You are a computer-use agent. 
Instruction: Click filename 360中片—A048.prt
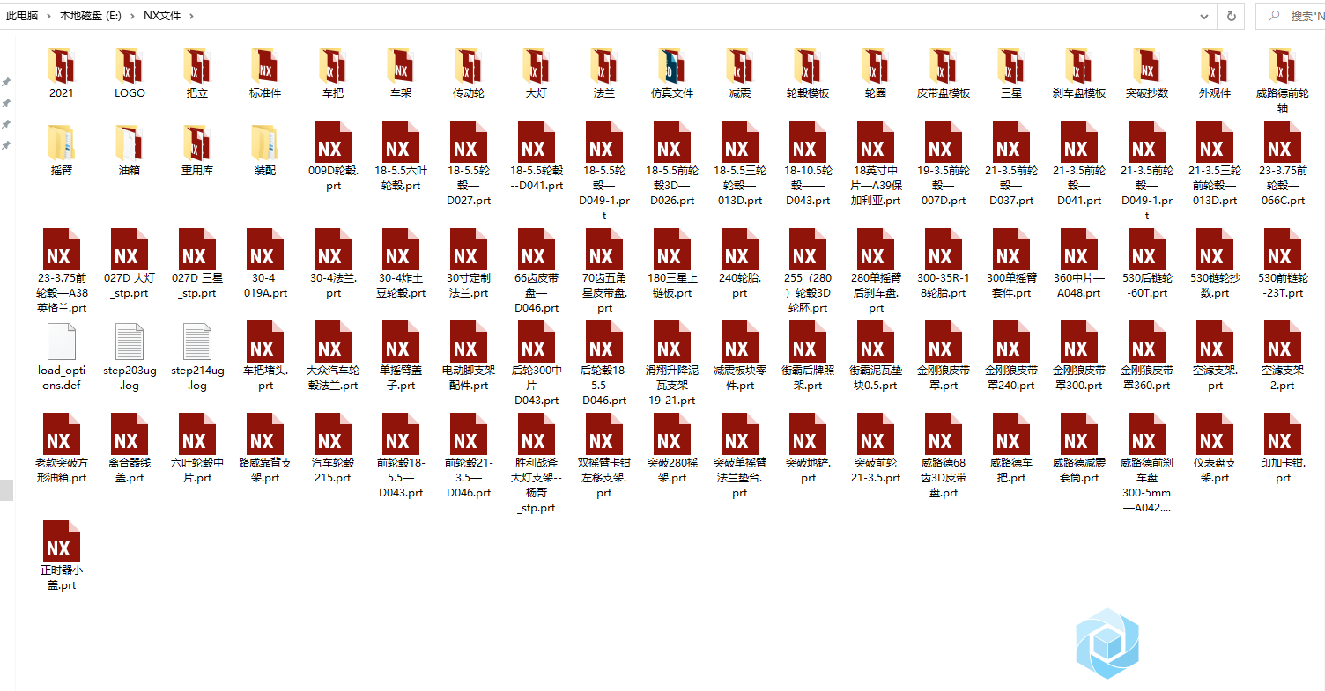(1079, 285)
